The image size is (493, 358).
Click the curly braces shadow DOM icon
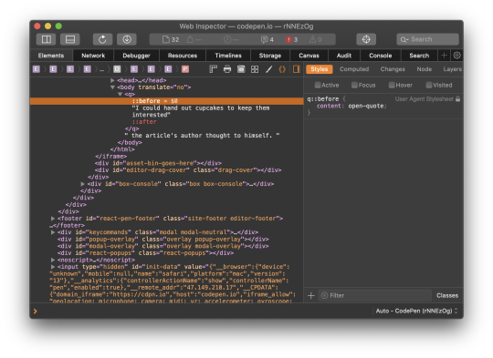click(x=282, y=69)
